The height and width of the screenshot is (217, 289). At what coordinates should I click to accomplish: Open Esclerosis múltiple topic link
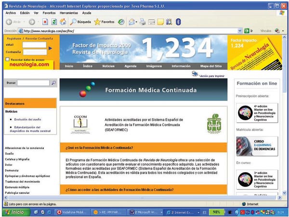tap(17, 187)
